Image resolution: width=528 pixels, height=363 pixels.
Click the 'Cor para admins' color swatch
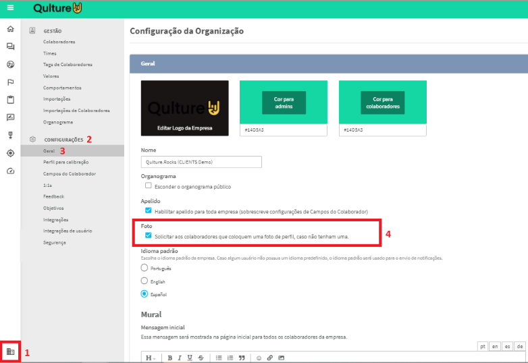283,103
